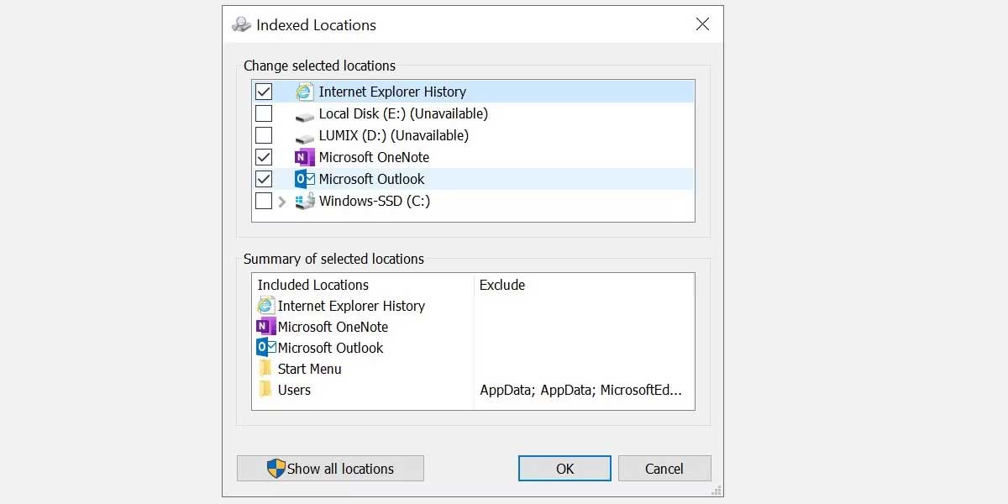The image size is (1008, 504).
Task: Click the Start Menu folder icon
Action: (x=265, y=369)
